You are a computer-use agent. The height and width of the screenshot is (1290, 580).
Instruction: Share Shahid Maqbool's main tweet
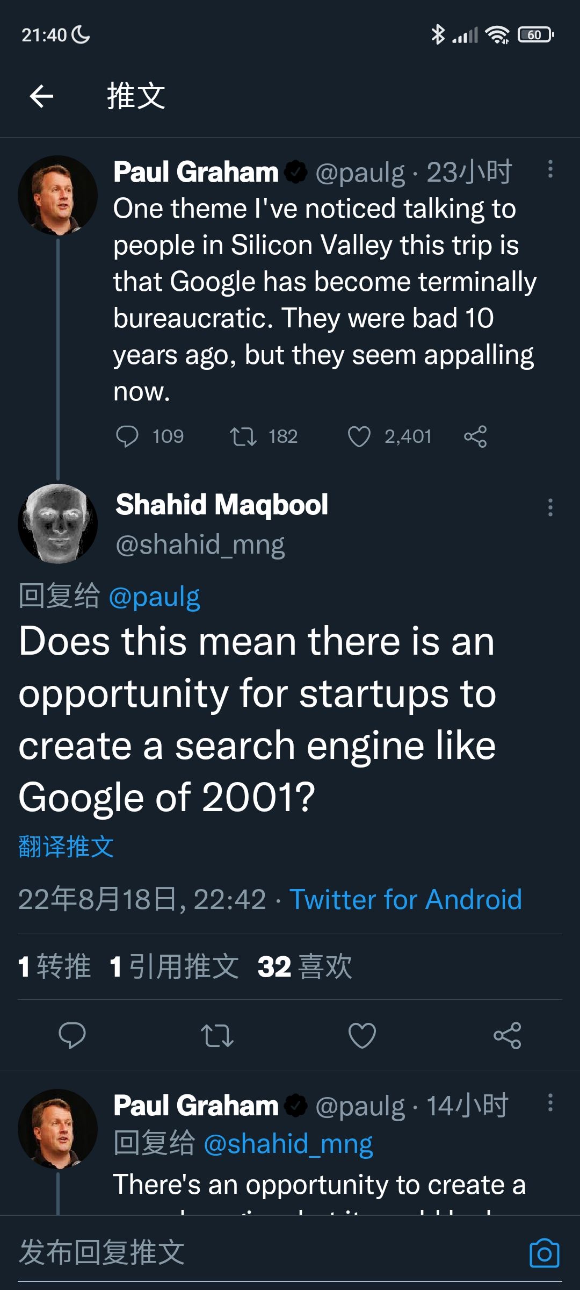tap(507, 1035)
